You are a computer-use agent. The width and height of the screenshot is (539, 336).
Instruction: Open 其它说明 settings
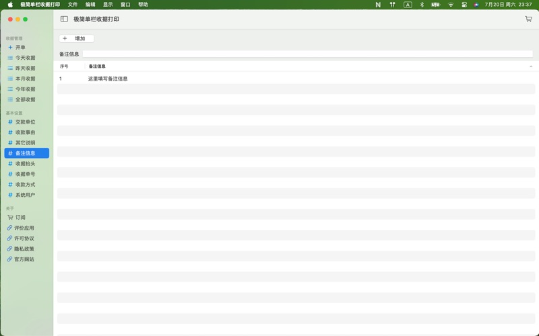click(x=26, y=142)
